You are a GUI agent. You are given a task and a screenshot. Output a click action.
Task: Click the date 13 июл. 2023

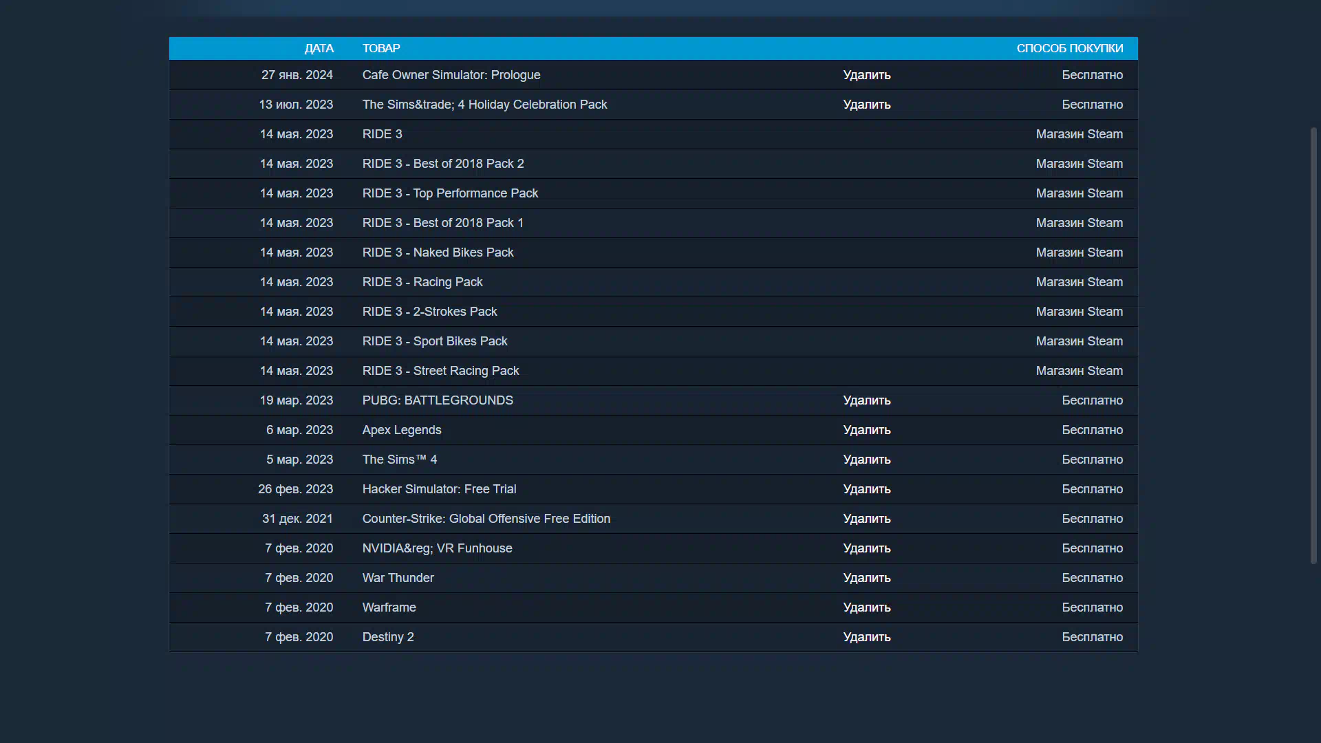click(x=296, y=105)
